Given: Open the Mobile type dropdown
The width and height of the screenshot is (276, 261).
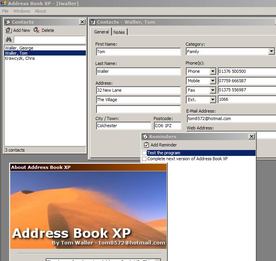Looking at the screenshot, I should [x=213, y=81].
